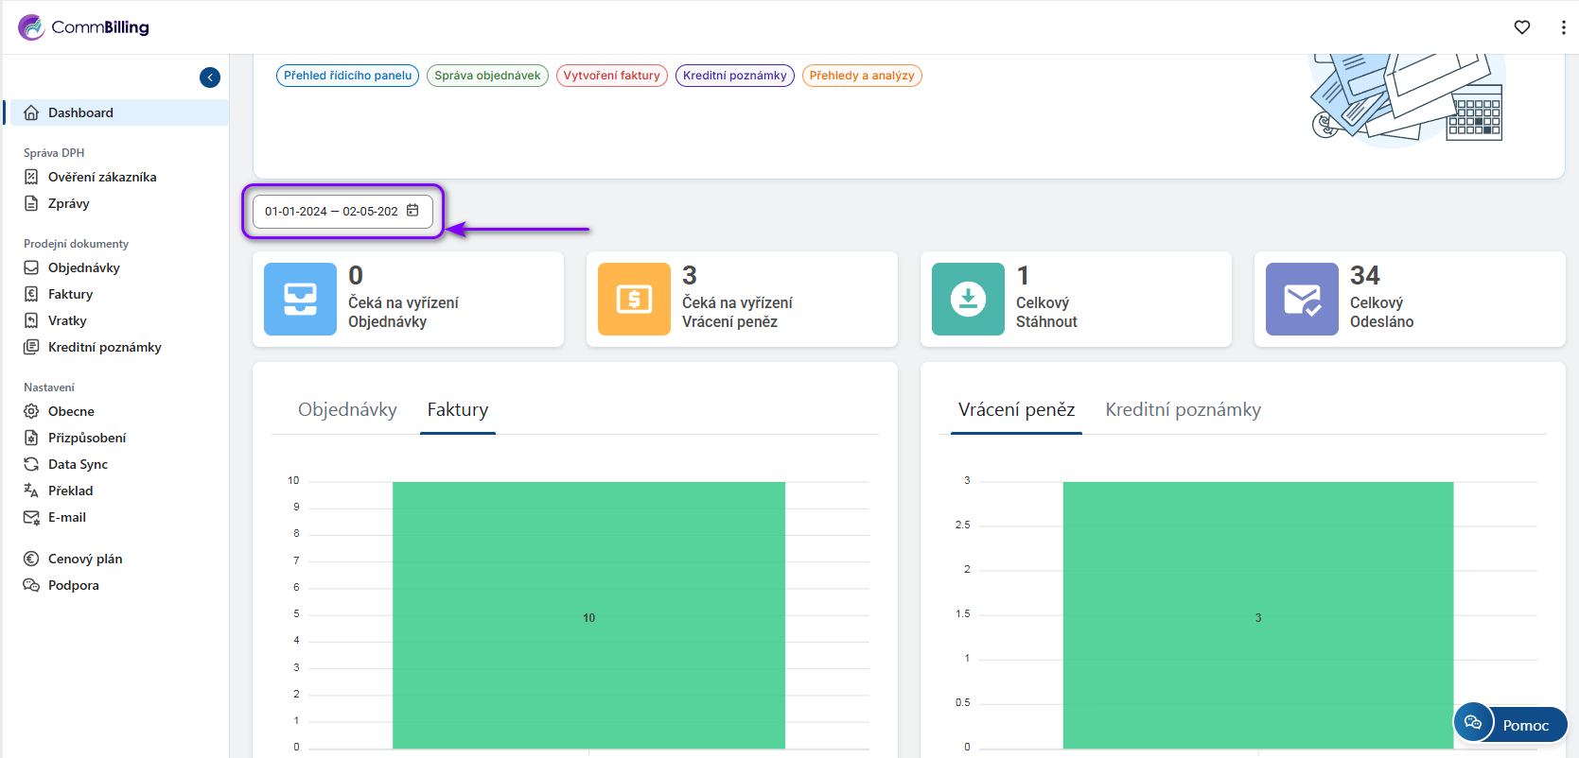Click the purple sent mail icon

(1302, 300)
